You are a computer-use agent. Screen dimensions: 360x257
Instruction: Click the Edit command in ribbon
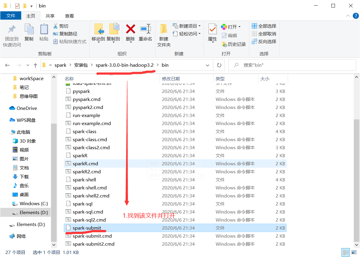[x=229, y=35]
